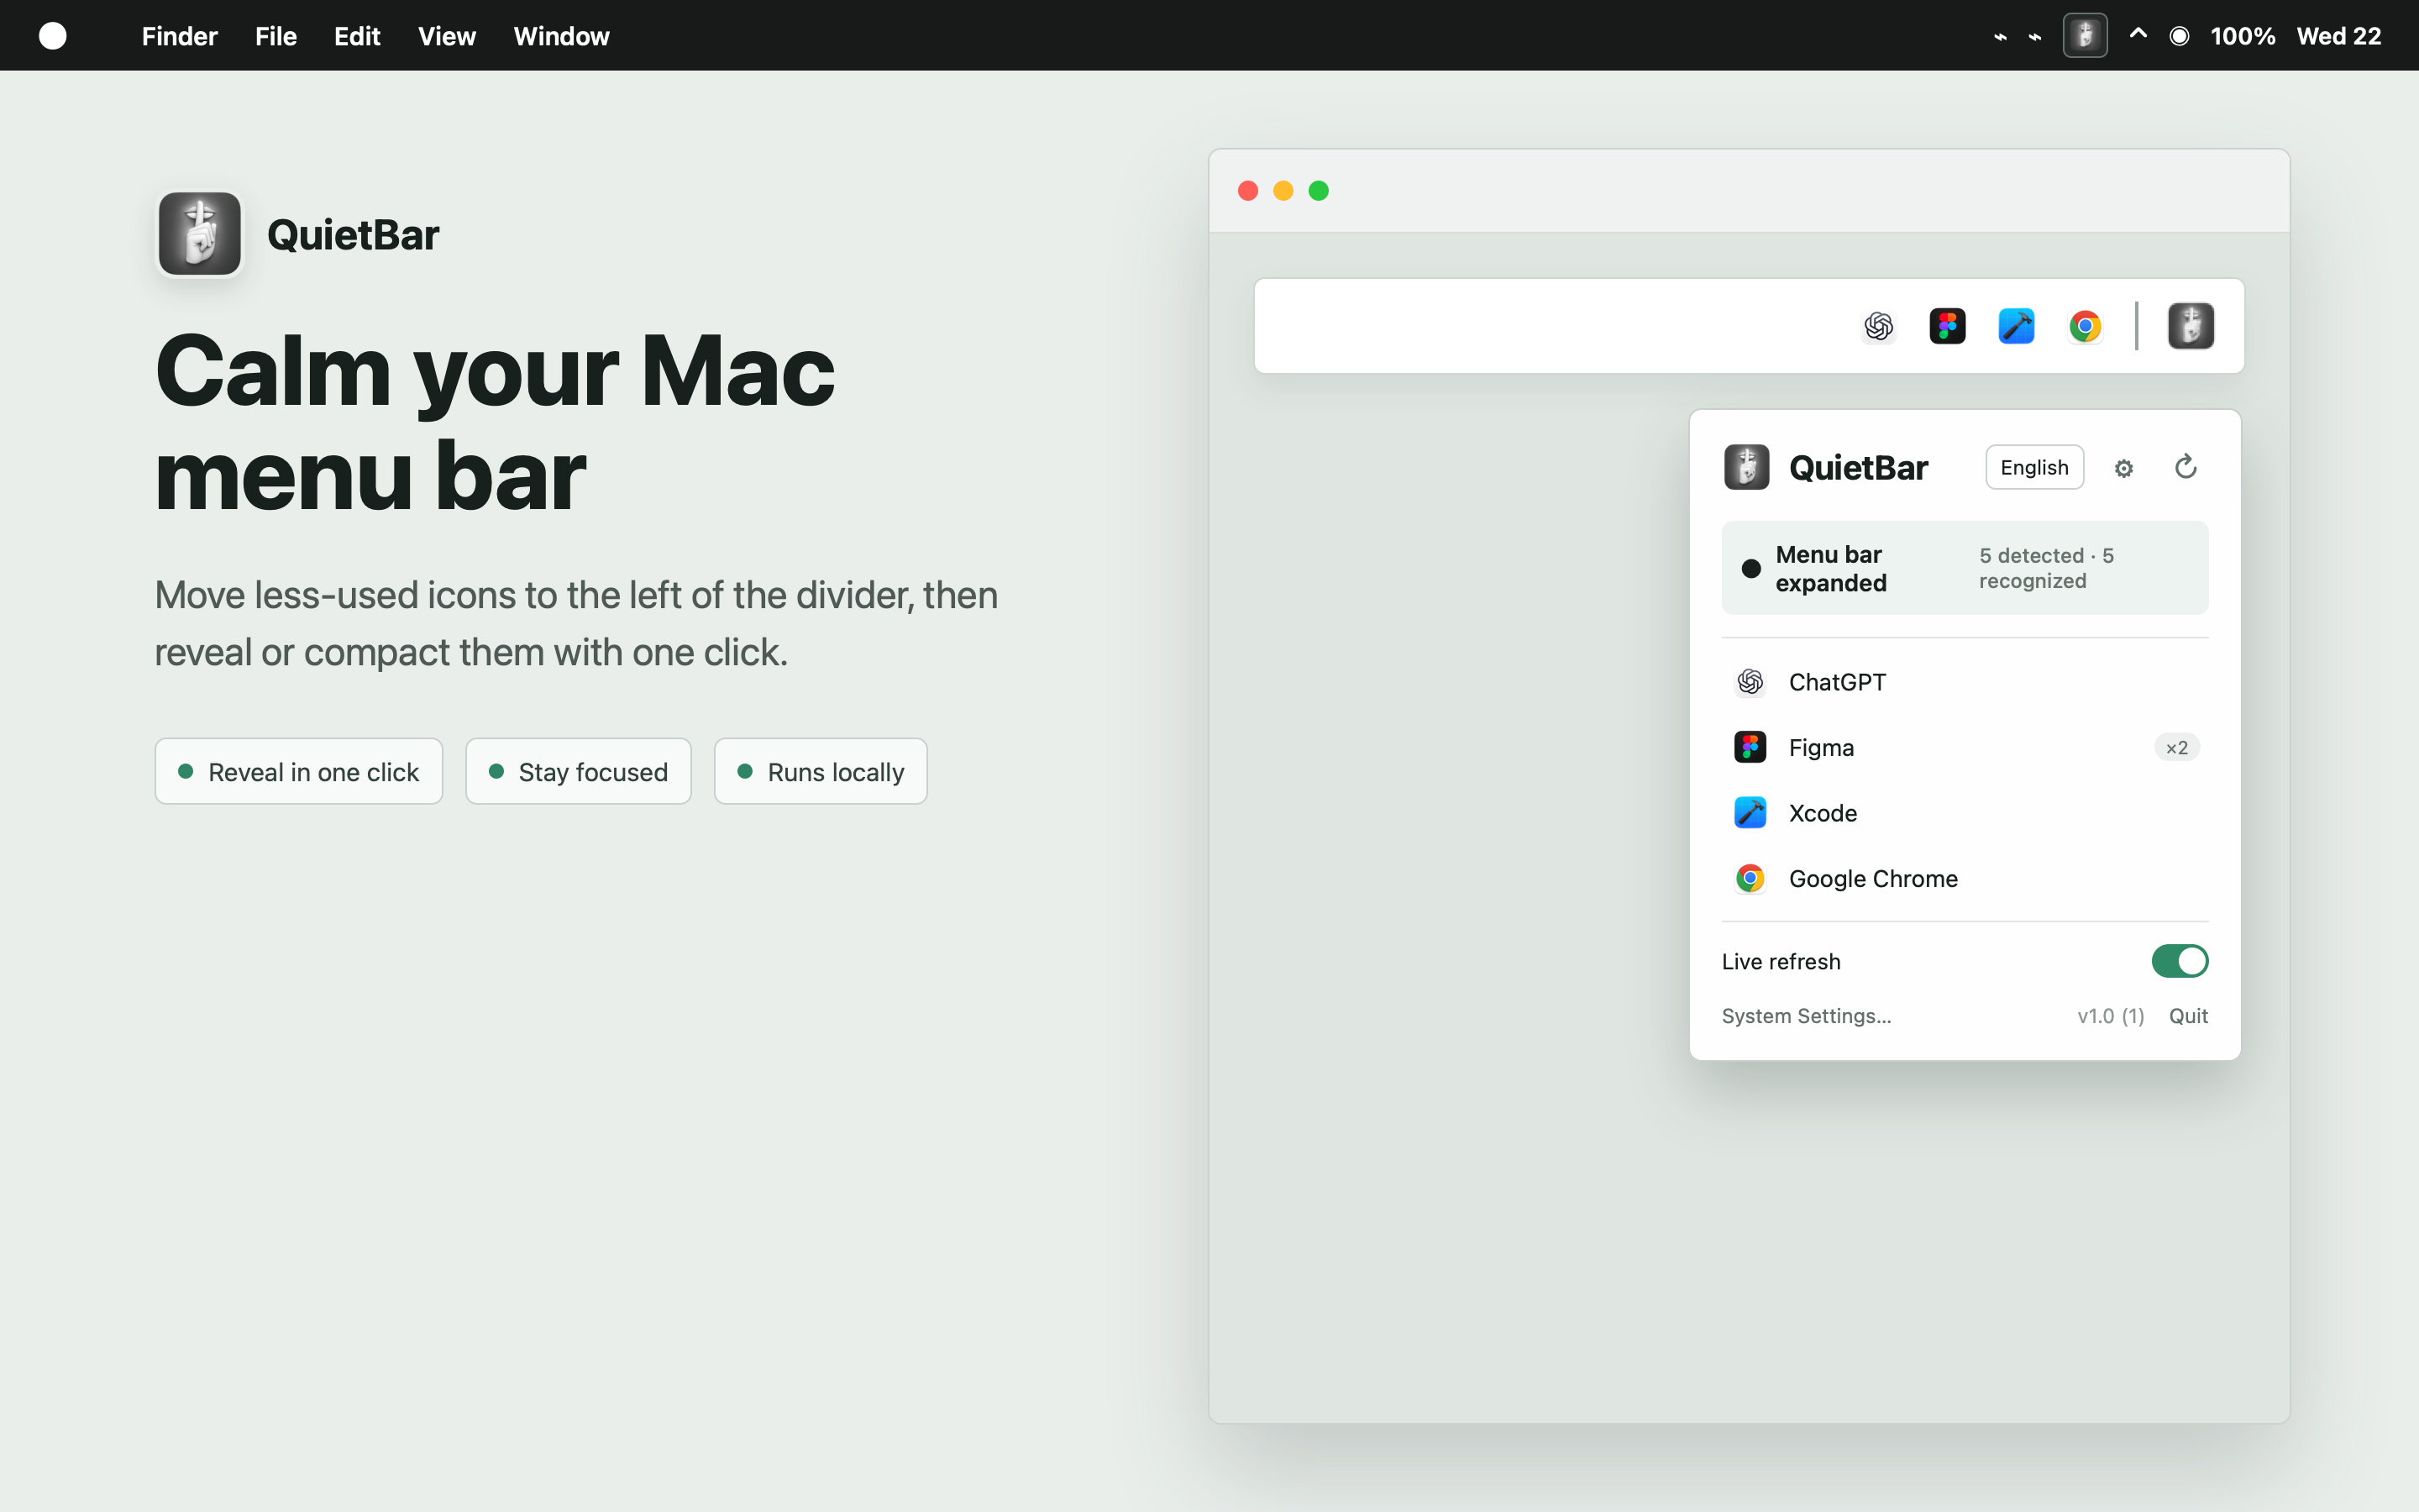
Task: Click the QuietBar icon in the preview menu bar
Action: tap(2191, 326)
